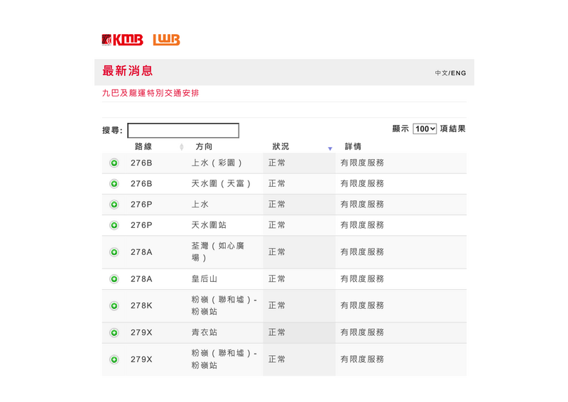Expand row 278A to 皇后山
Viewport: 568px width, 402px height.
pos(114,279)
